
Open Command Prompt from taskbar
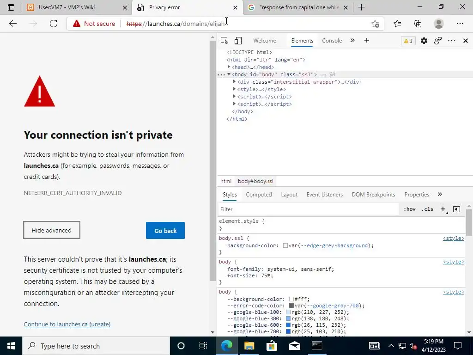(317, 346)
